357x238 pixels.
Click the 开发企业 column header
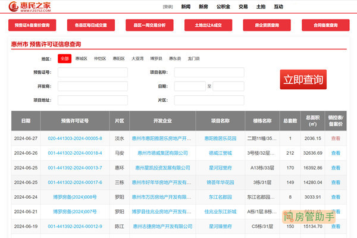coord(162,121)
